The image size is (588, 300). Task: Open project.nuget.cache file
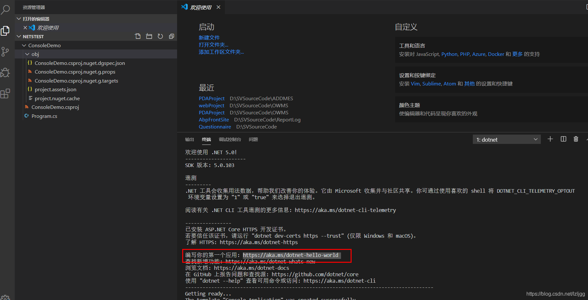(x=96, y=98)
